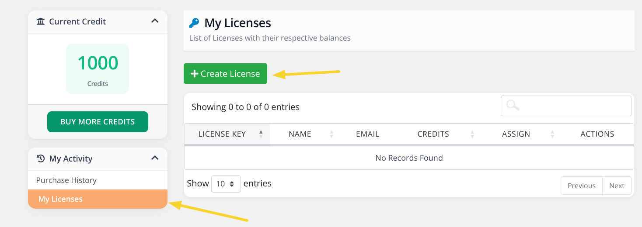Click the key icon beside My Licenses heading

tap(194, 23)
